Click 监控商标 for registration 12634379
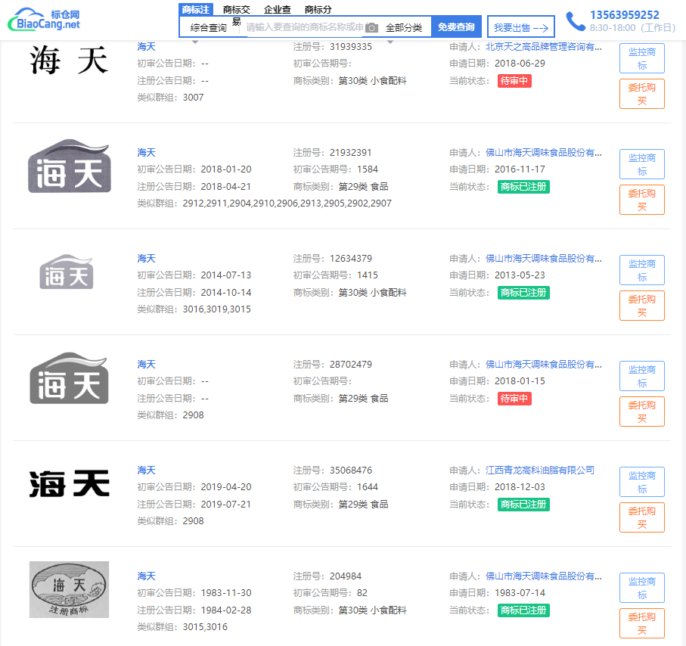Screen dimensions: 686x646 [x=642, y=270]
